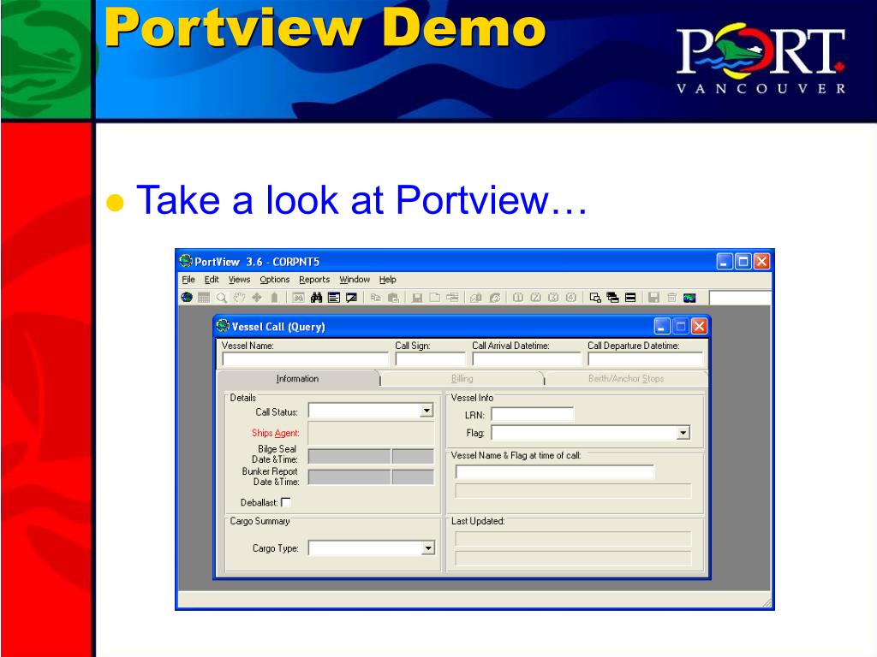
Task: Click the trash delete toolbar icon
Action: pos(671,298)
